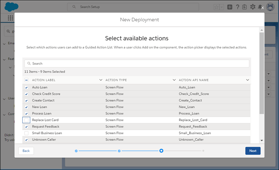Sort by the ACTION LABEL header
Screen dimensions: 279x170
tap(44, 80)
